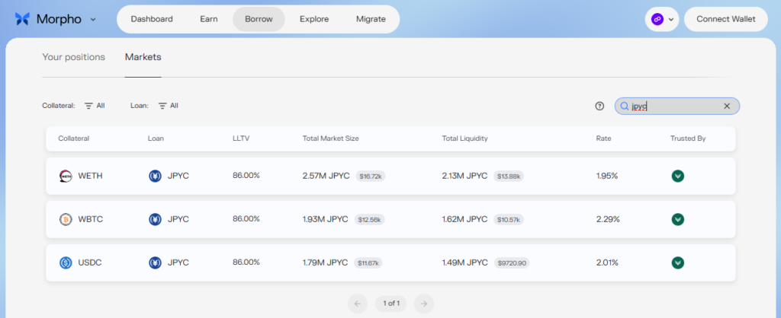This screenshot has width=781, height=318.
Task: Open the Migrate page
Action: pyautogui.click(x=371, y=19)
